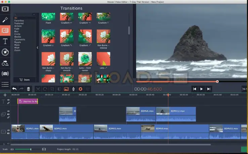Select the Featured category

tap(19, 23)
